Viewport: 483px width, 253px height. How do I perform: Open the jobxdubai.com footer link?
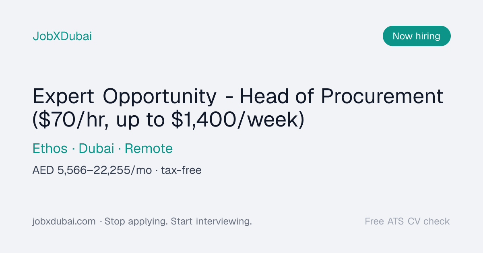(x=64, y=221)
